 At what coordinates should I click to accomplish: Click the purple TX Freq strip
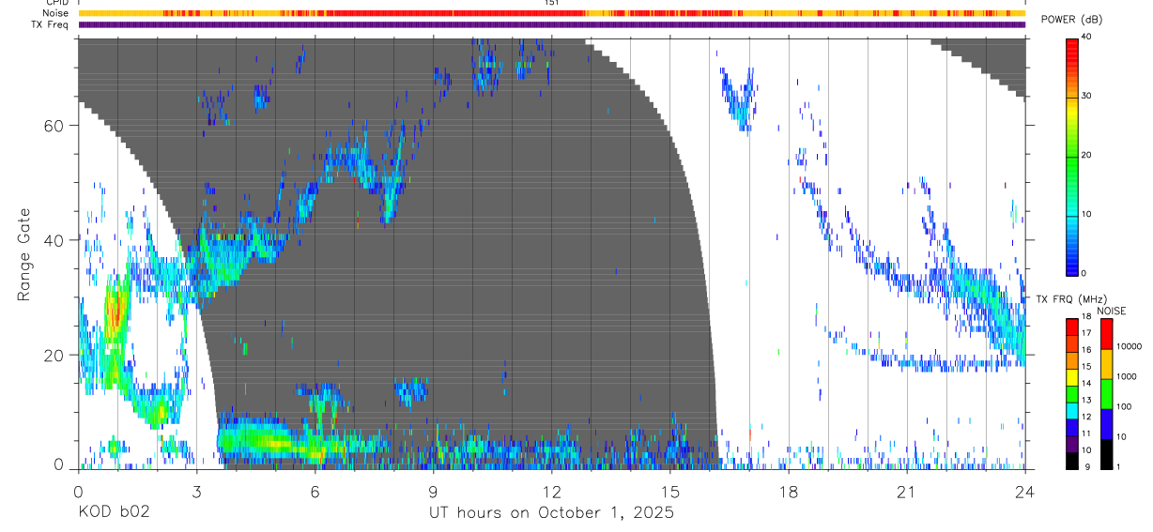(x=552, y=24)
